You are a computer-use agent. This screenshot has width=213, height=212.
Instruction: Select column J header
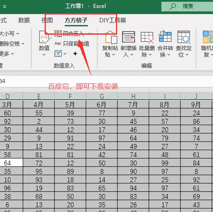(x=196, y=96)
